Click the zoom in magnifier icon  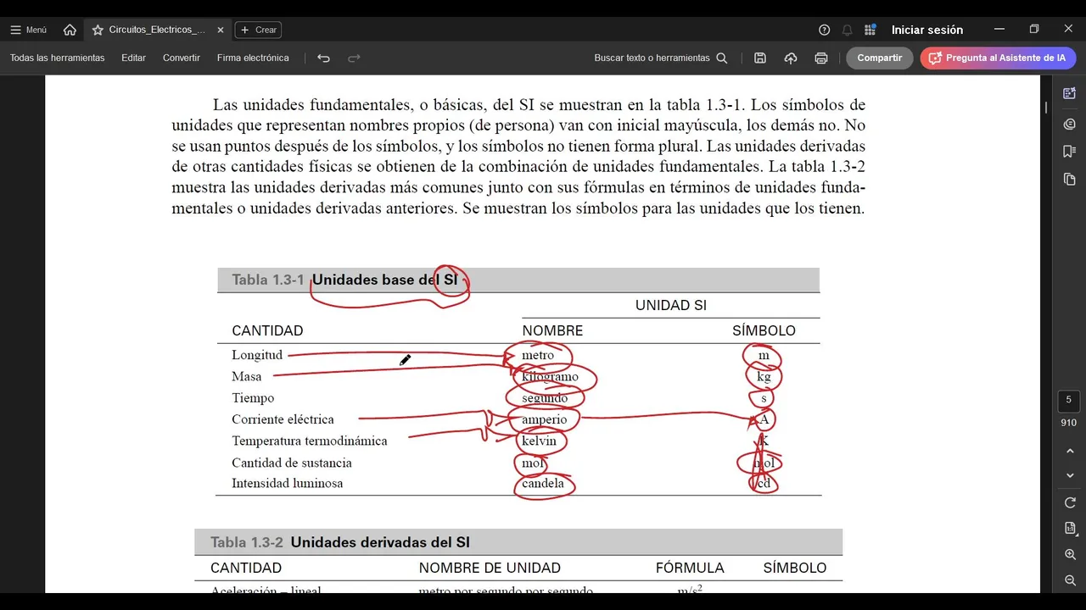(x=1070, y=554)
